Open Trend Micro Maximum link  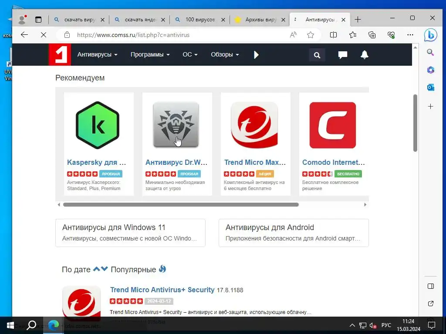tap(255, 163)
